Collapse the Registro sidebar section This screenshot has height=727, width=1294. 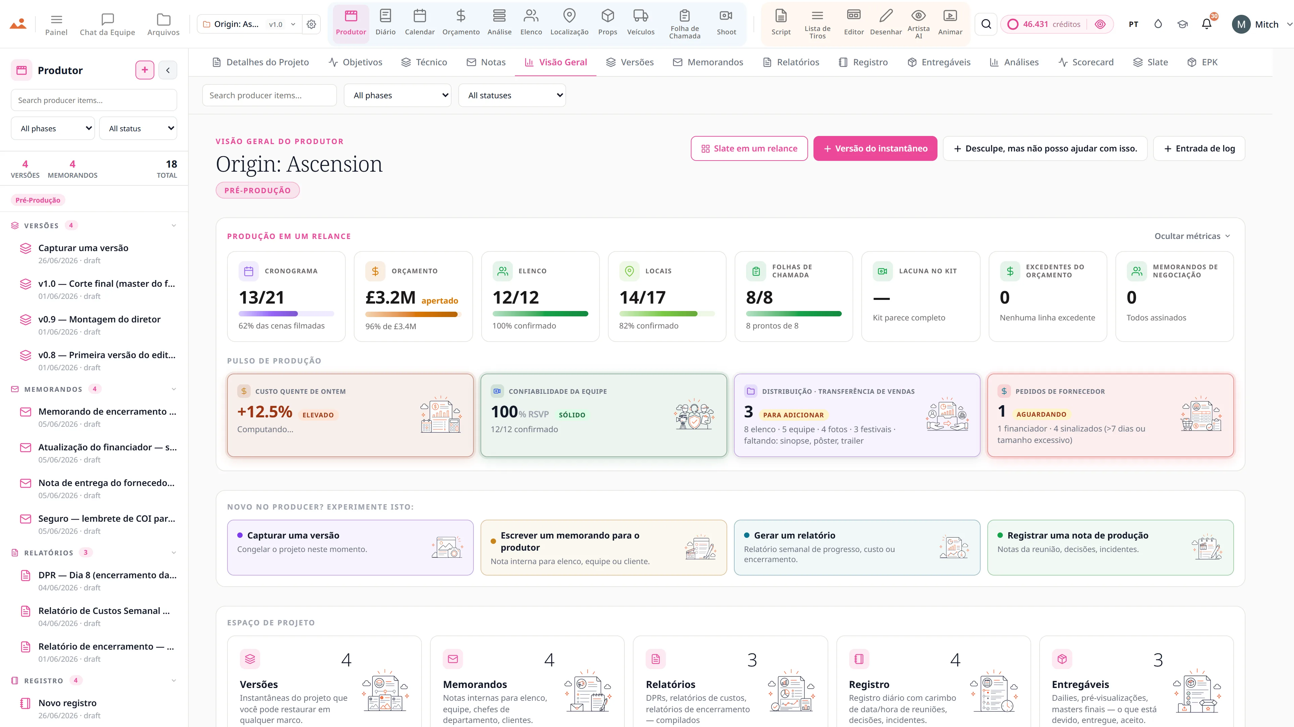tap(174, 681)
